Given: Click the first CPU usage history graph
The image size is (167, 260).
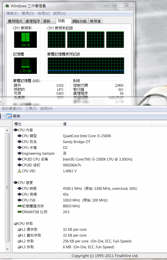Looking at the screenshot, I should [x=57, y=40].
